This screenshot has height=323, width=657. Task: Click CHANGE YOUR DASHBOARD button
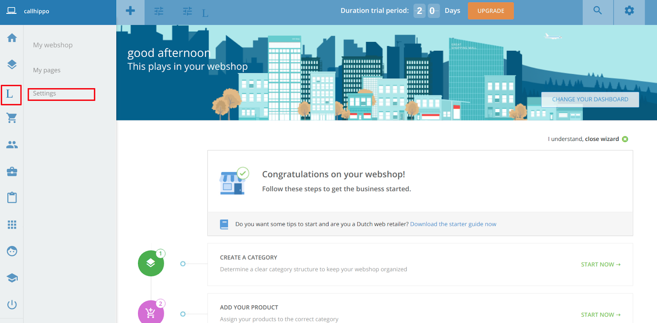pyautogui.click(x=590, y=100)
